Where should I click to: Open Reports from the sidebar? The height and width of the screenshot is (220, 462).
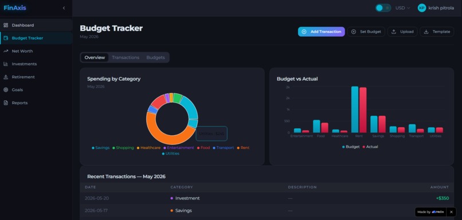click(36, 103)
